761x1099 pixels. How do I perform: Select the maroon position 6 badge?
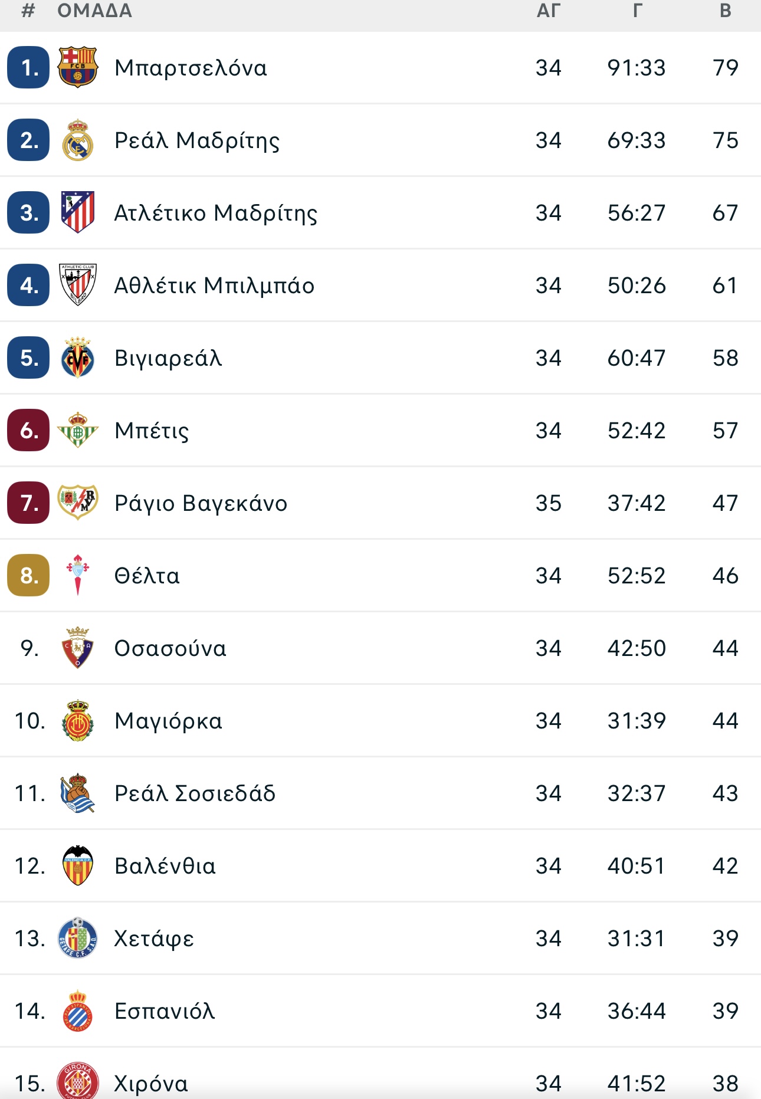pyautogui.click(x=28, y=430)
